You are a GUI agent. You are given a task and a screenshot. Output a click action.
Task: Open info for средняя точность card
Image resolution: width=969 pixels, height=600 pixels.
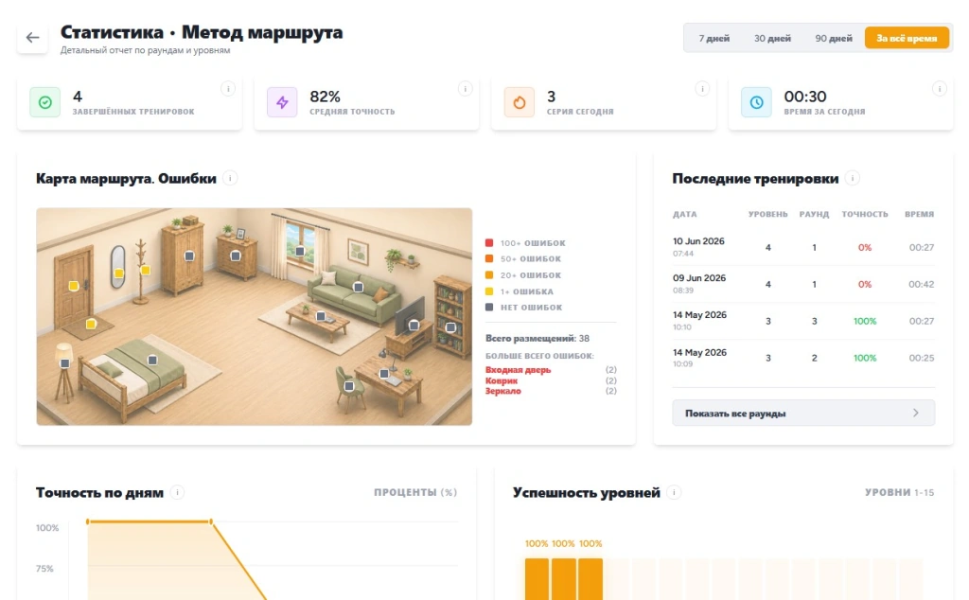point(466,89)
